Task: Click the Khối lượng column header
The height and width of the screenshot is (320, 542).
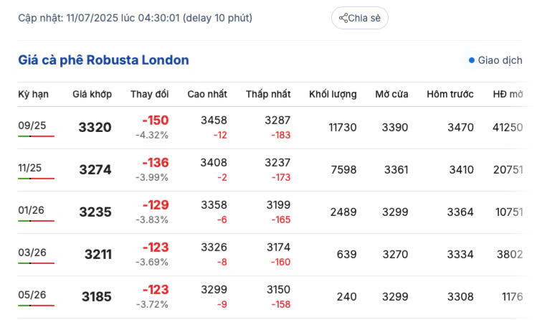Action: tap(333, 94)
